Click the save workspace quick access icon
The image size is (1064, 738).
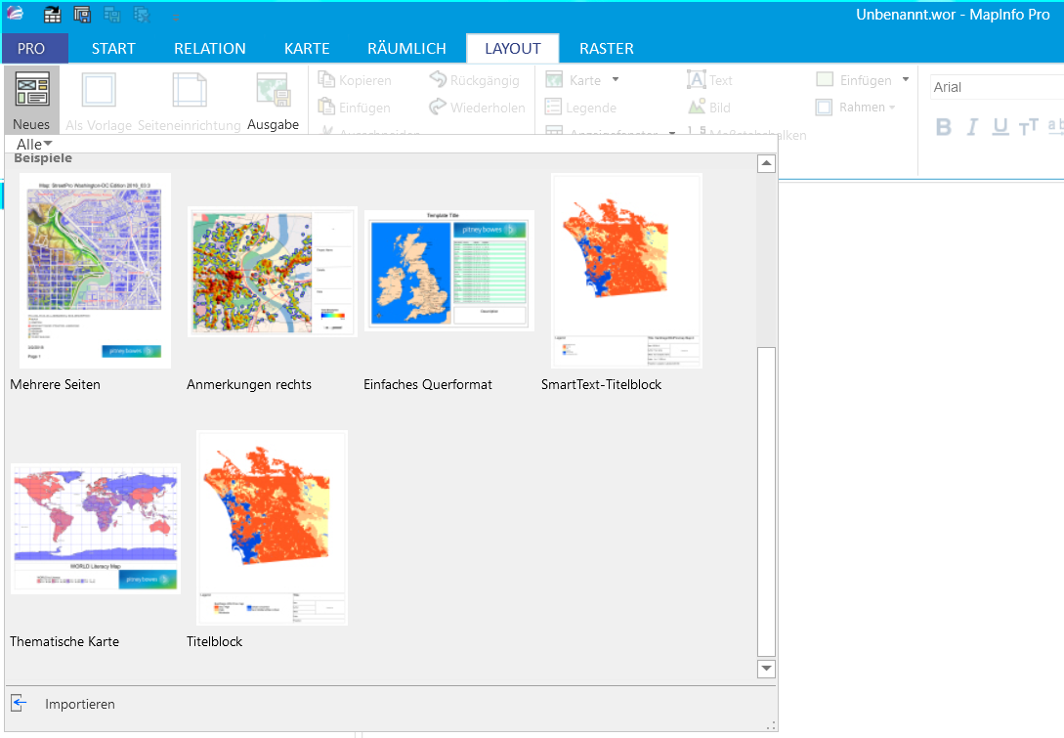[82, 14]
